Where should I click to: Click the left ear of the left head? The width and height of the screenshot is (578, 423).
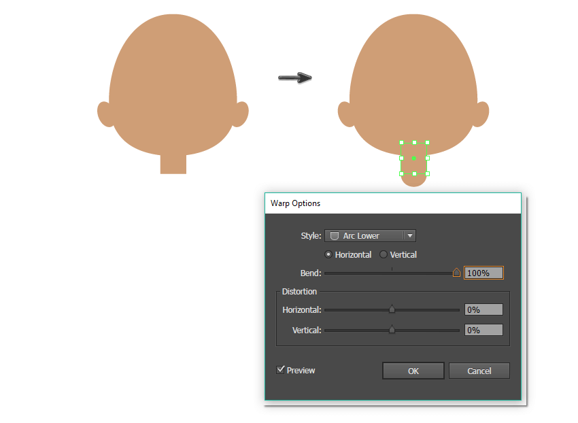pyautogui.click(x=105, y=114)
